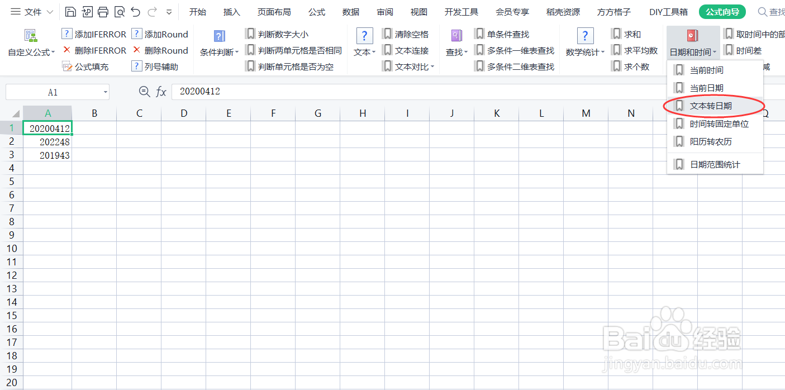
Task: Click the 公式填充 tool
Action: [85, 66]
